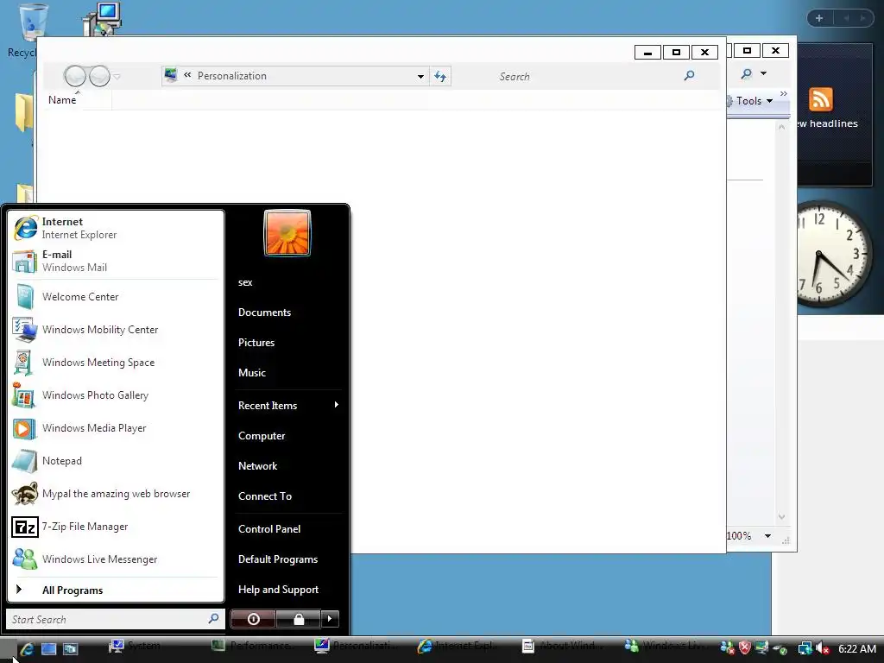
Task: Start Windows Meeting Space
Action: (x=116, y=362)
